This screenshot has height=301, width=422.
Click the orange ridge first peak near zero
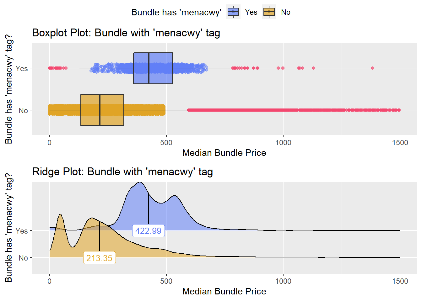[60, 215]
